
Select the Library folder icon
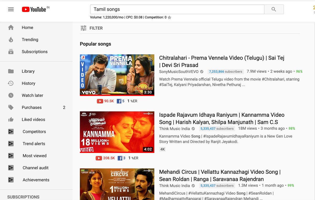[x=11, y=71]
